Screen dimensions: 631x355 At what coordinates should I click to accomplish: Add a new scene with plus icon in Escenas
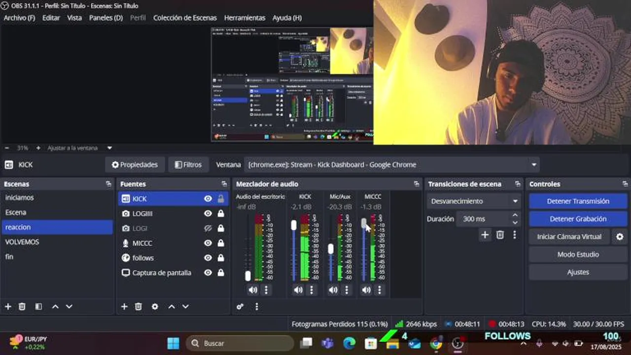[8, 307]
